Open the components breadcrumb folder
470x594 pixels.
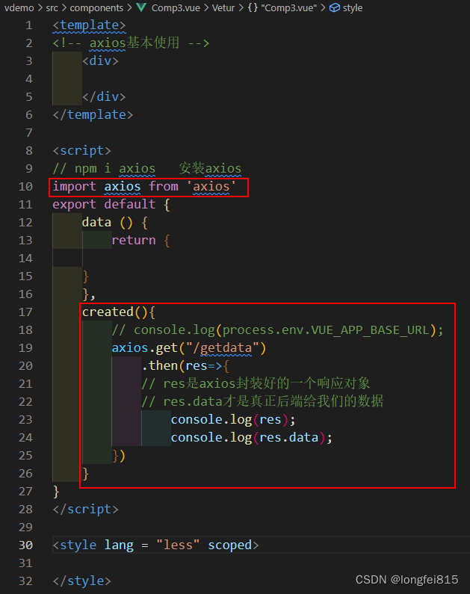[x=96, y=7]
